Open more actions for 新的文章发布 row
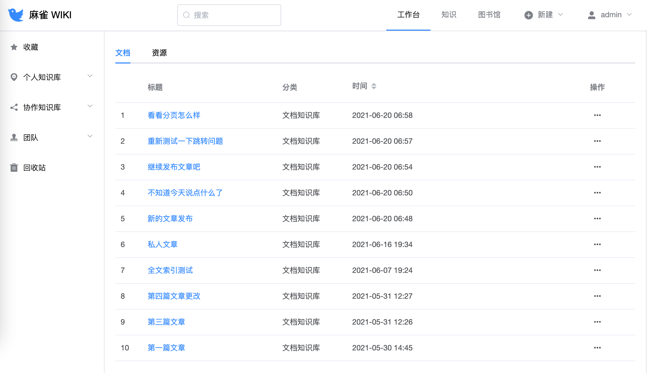The height and width of the screenshot is (373, 647). [597, 219]
